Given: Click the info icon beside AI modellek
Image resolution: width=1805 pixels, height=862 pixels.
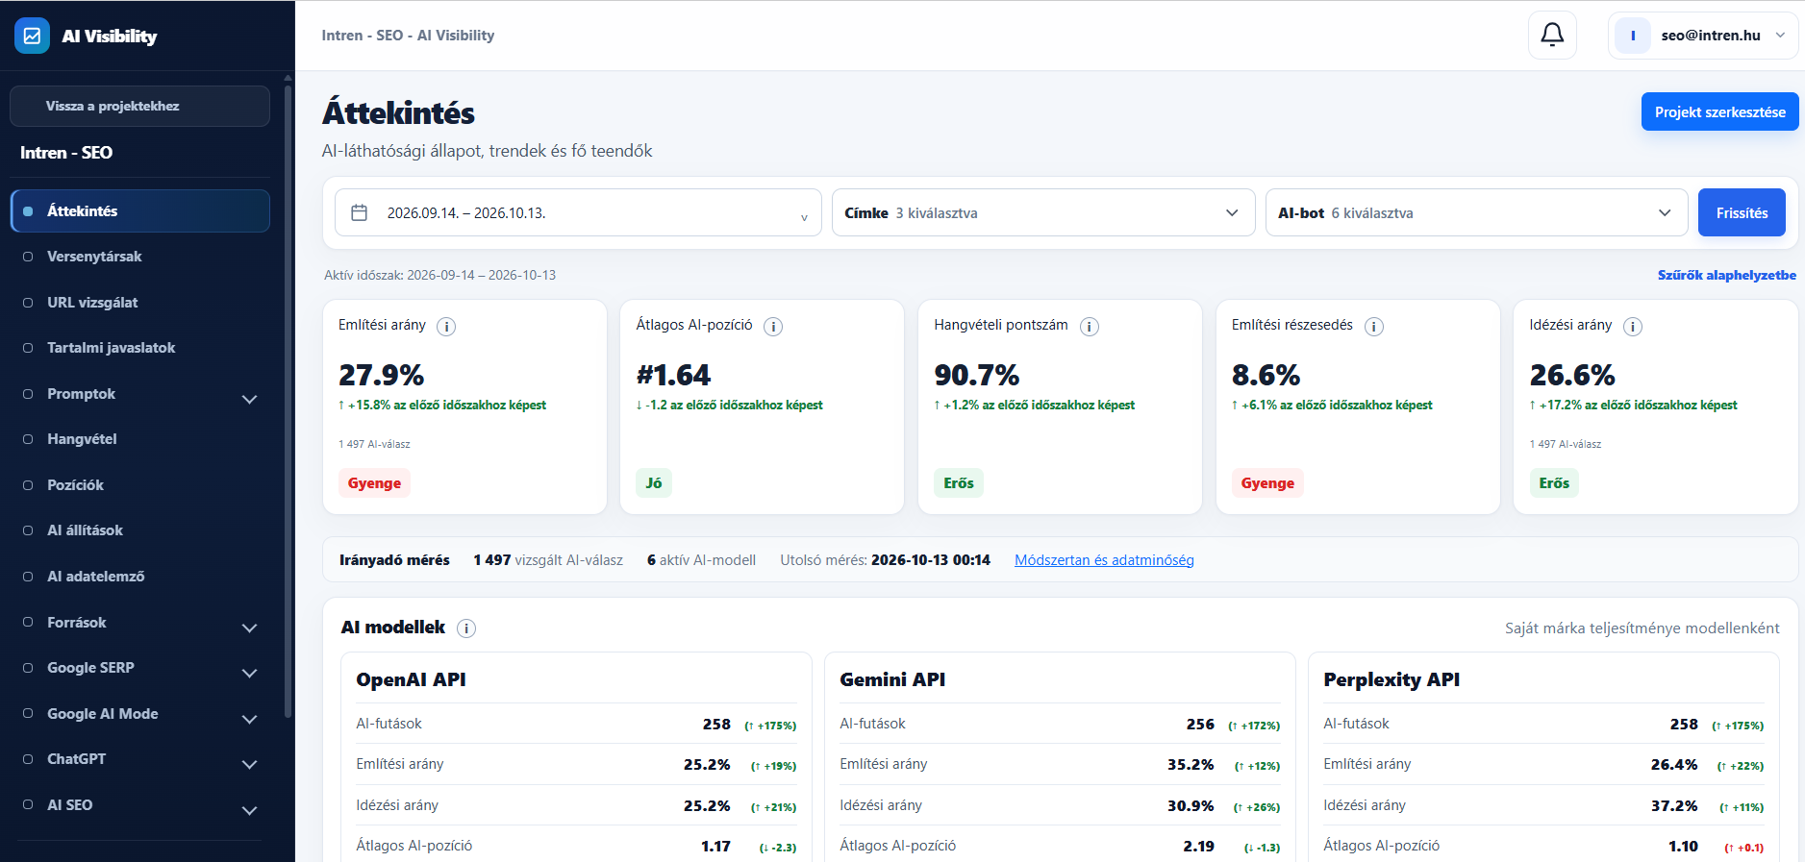Looking at the screenshot, I should click(x=466, y=628).
